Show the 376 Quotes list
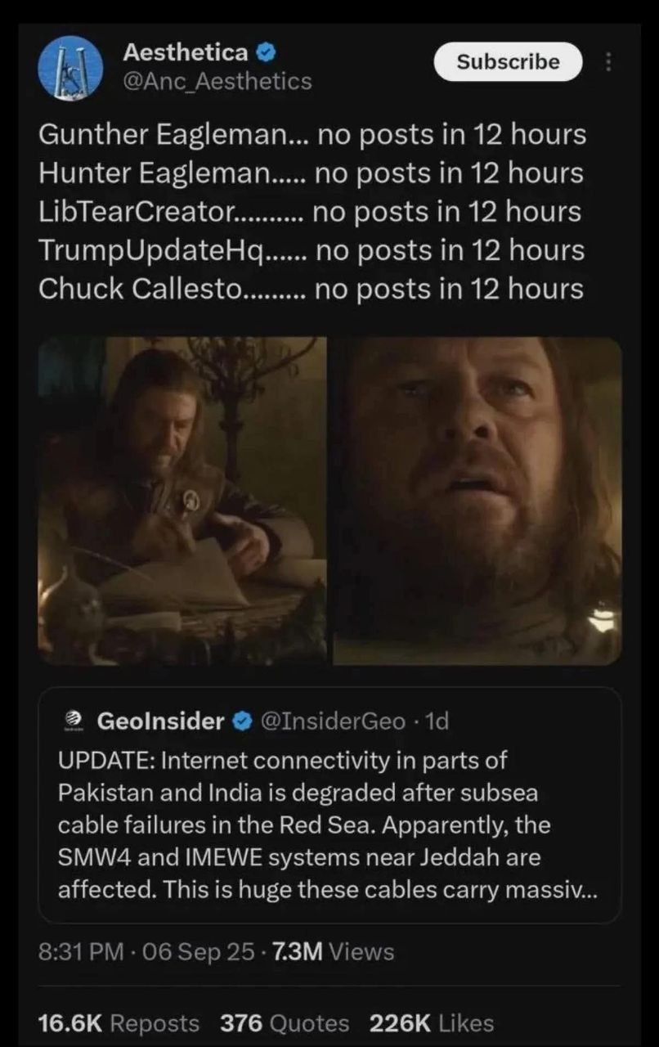The width and height of the screenshot is (659, 1047). tap(285, 1023)
